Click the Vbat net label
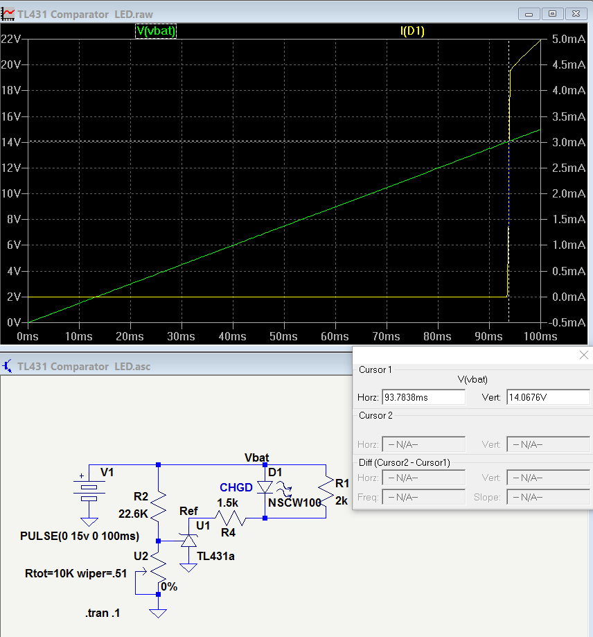Viewport: 593px width, 637px height. pos(257,458)
